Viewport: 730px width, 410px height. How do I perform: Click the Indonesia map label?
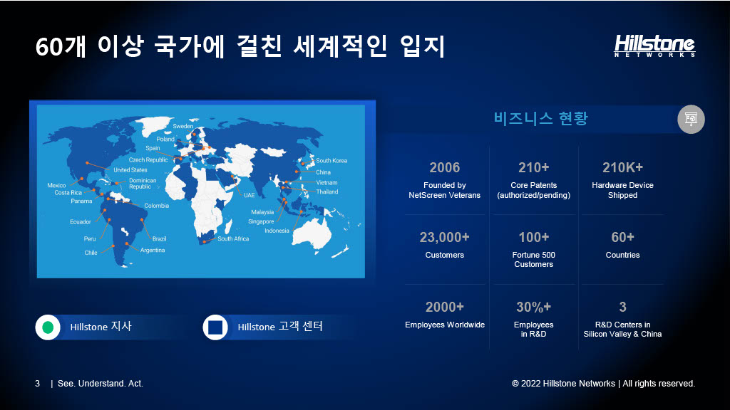pos(277,231)
